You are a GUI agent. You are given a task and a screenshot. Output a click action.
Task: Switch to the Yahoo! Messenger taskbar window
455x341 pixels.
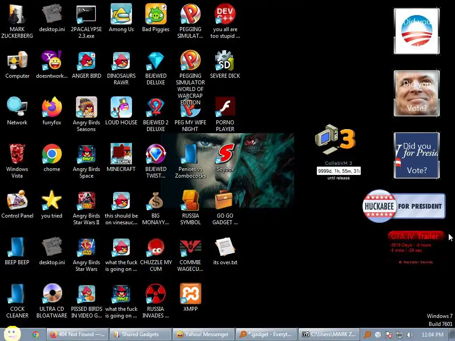click(x=203, y=334)
